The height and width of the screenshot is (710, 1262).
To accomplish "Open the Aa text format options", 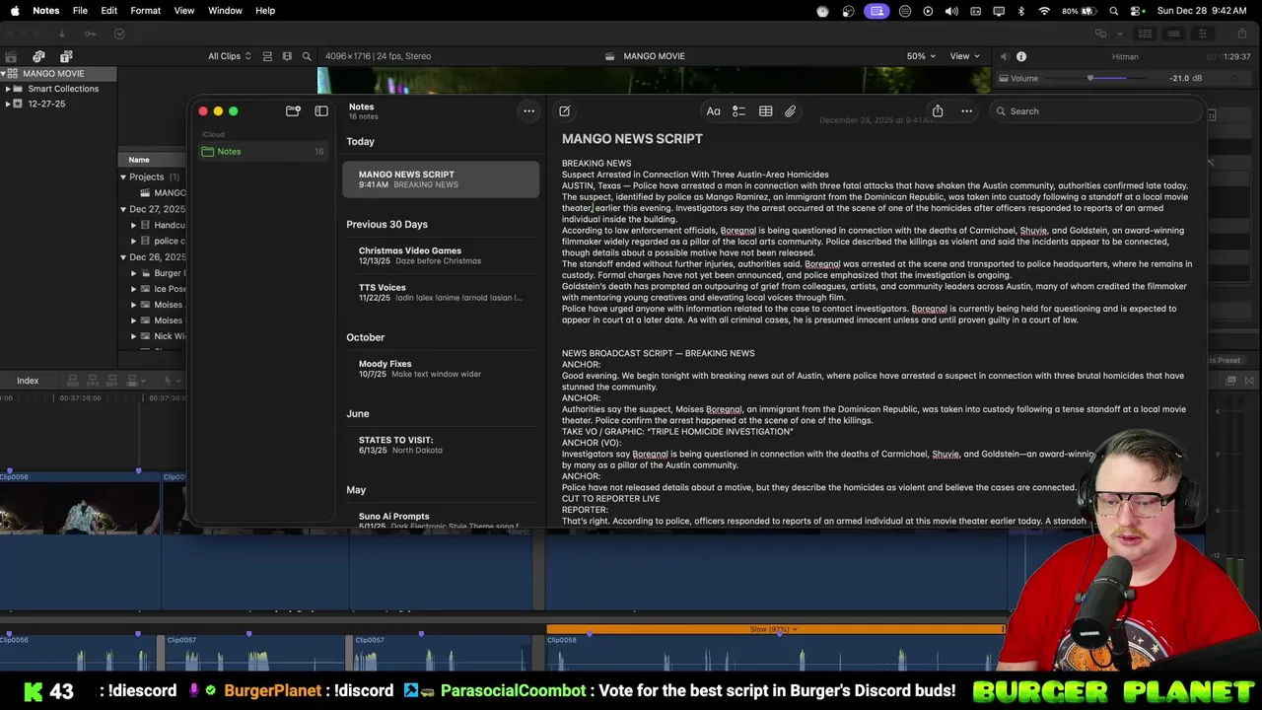I will 713,111.
